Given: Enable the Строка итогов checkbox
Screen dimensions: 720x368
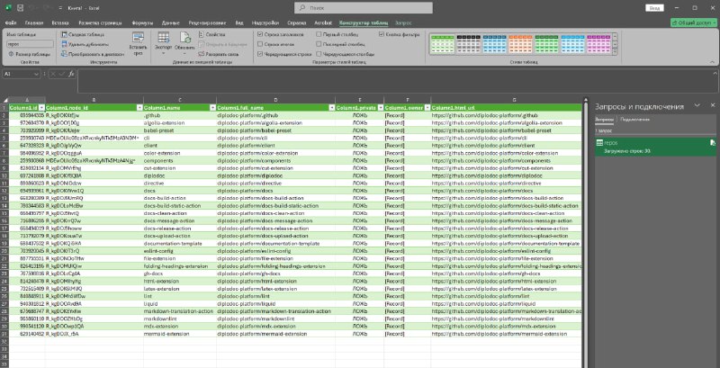Looking at the screenshot, I should (260, 44).
